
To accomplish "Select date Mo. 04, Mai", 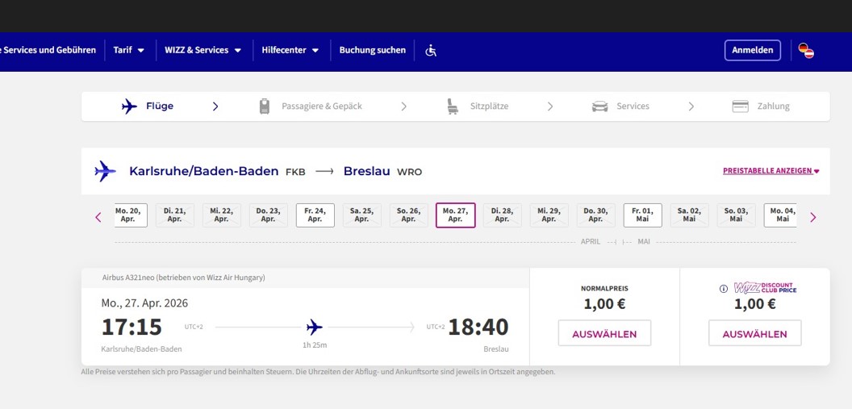I will coord(780,215).
